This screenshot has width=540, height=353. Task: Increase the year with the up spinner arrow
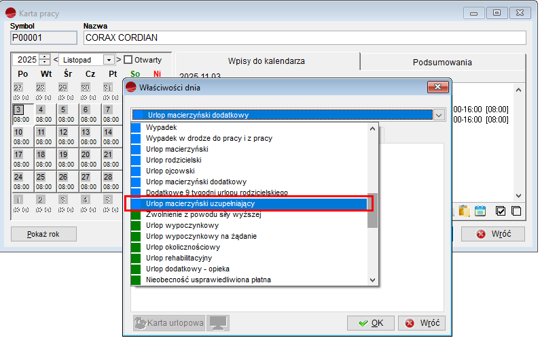pos(45,57)
